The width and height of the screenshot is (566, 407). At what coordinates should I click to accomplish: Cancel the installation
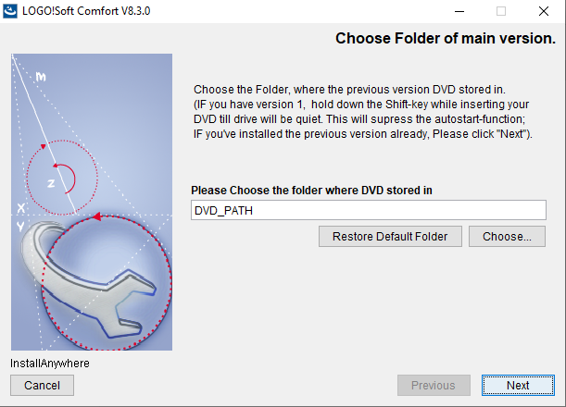click(42, 385)
